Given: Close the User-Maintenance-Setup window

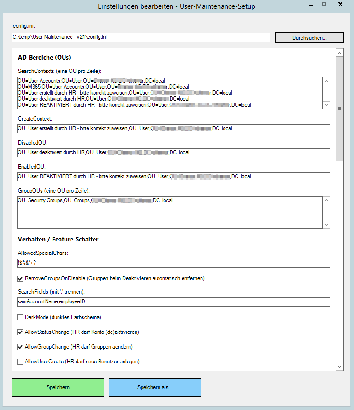Looking at the screenshot, I should pyautogui.click(x=341, y=5).
